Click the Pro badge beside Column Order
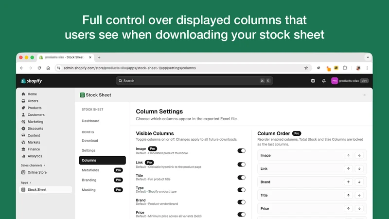389x219 pixels. click(297, 133)
